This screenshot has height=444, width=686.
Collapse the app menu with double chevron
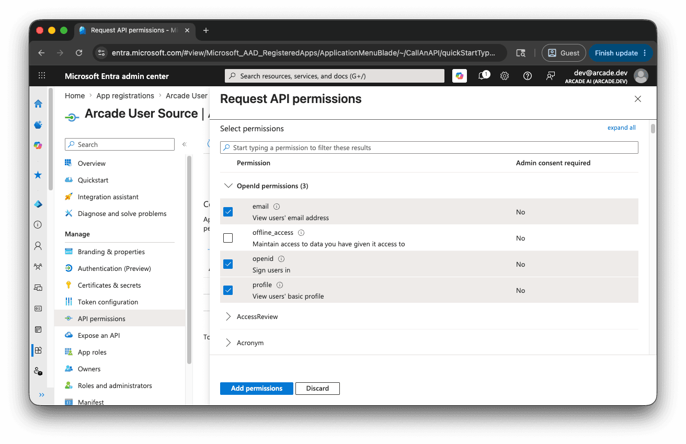coord(184,144)
